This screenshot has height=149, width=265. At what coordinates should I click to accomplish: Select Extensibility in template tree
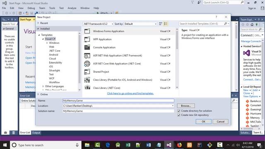[55, 62]
